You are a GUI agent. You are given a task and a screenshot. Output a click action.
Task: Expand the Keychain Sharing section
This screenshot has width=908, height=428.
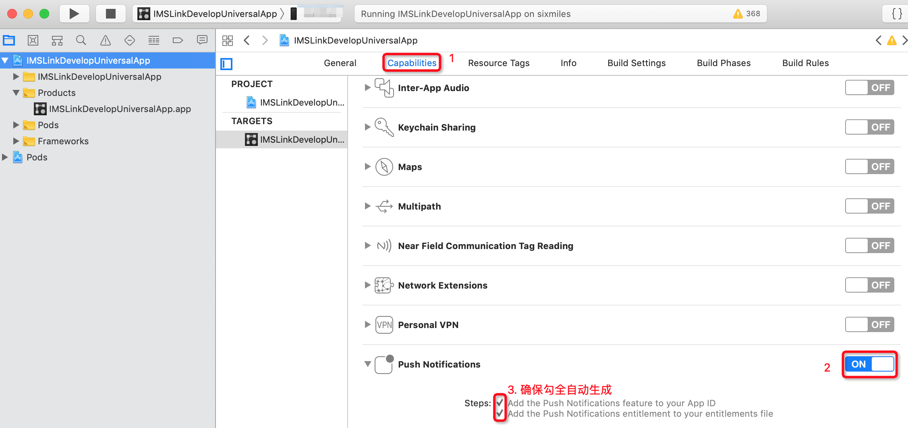coord(367,127)
